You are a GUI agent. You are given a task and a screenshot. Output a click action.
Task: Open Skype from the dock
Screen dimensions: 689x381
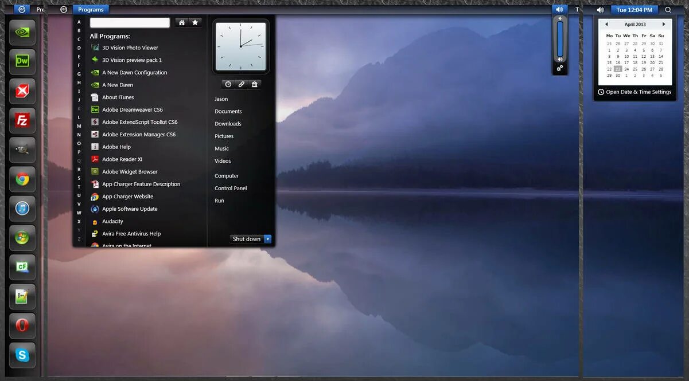[22, 355]
